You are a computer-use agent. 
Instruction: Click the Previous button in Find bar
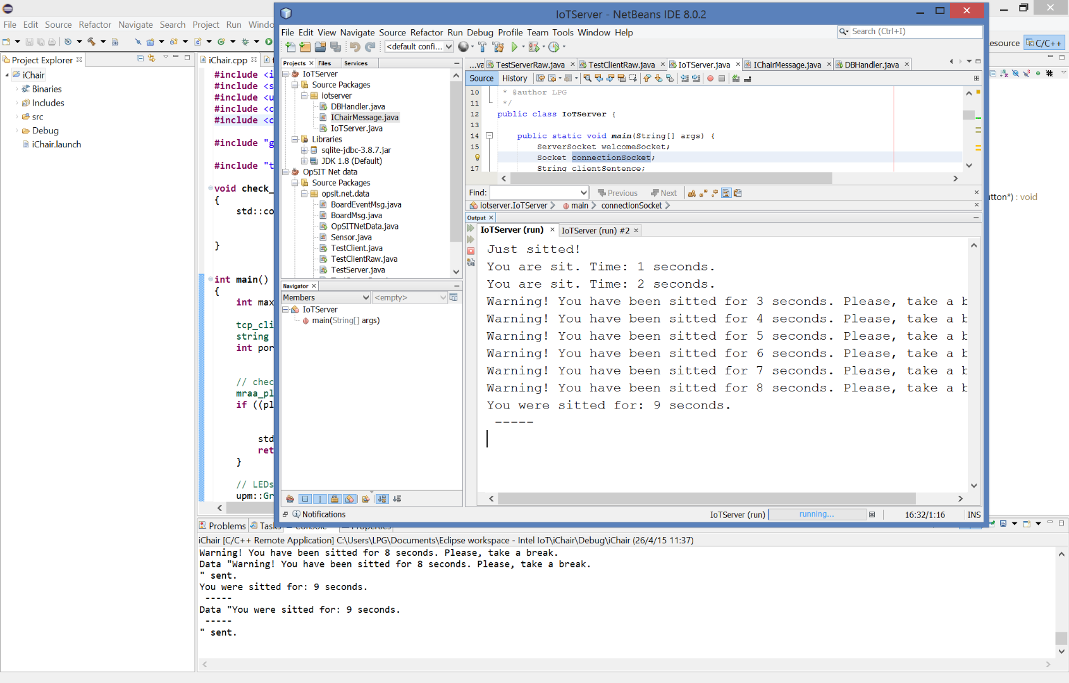point(617,193)
